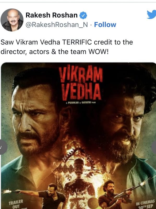
Task: Click the blue verified badge
Action: 83,15
